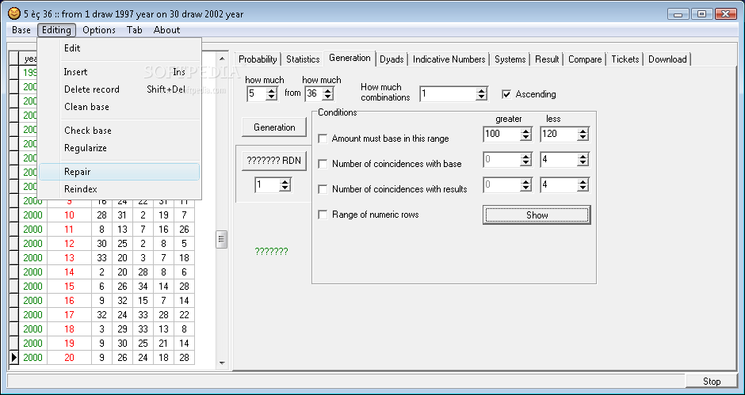Enable Number of coincidences with base
Image resolution: width=745 pixels, height=395 pixels.
323,164
